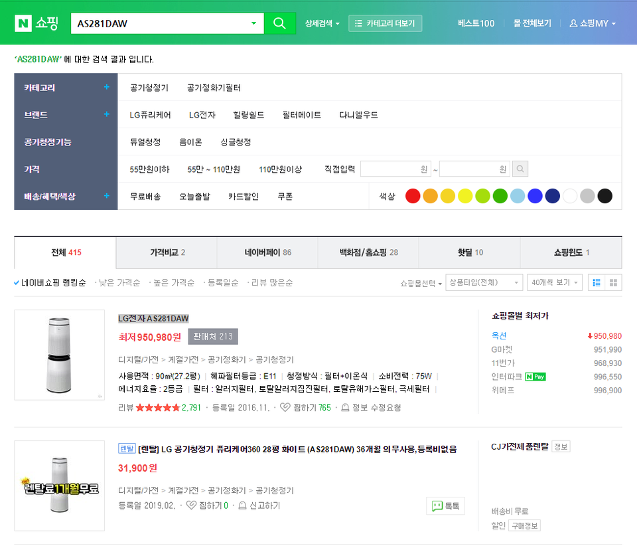Open 몰 전체보기 link
The image size is (637, 548).
pyautogui.click(x=532, y=23)
